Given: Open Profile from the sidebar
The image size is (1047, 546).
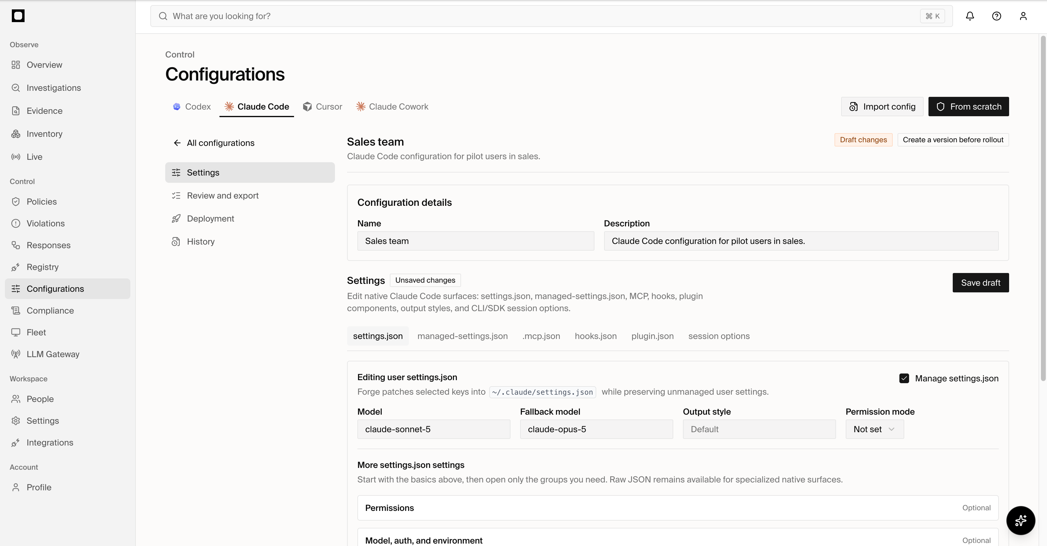Looking at the screenshot, I should (68, 487).
